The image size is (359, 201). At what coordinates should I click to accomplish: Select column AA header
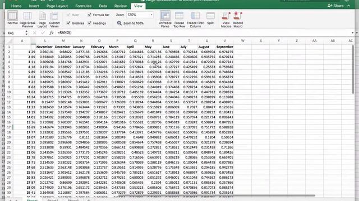(x=315, y=41)
